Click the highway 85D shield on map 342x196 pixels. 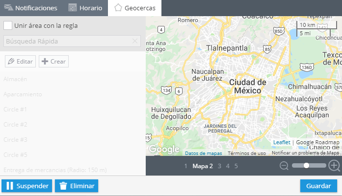click(x=279, y=31)
